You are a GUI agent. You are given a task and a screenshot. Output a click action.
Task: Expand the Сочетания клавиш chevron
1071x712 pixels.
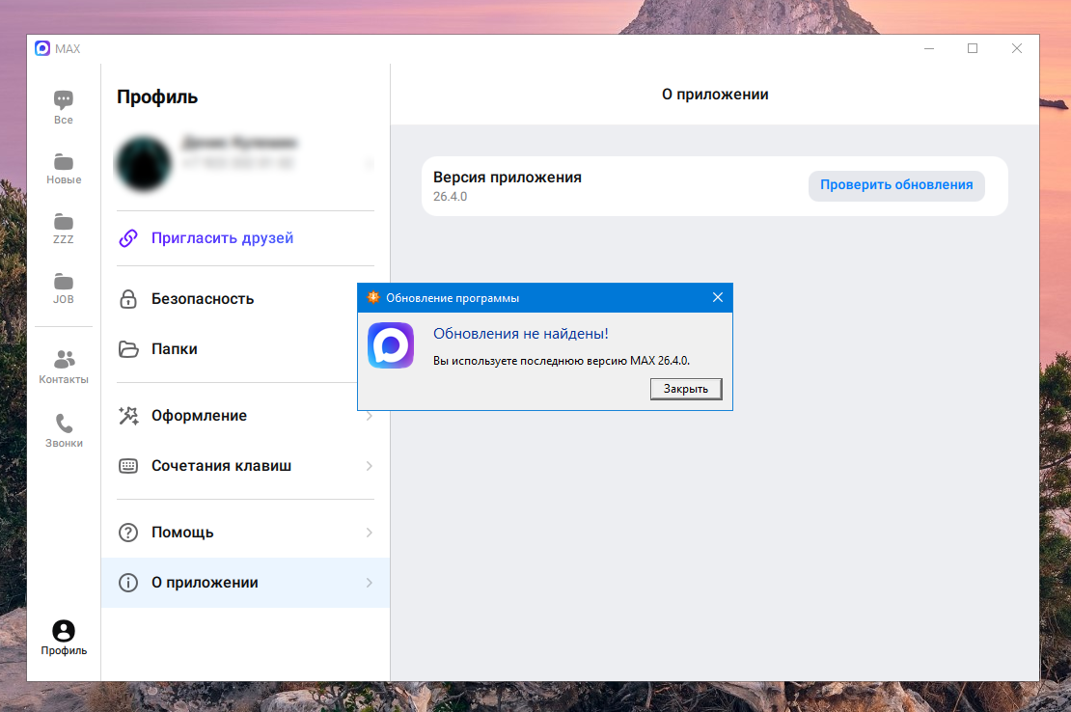(x=369, y=466)
